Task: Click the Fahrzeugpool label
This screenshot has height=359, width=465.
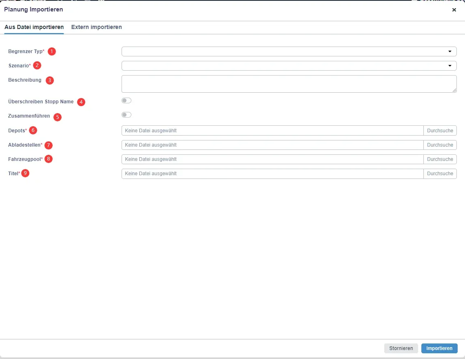Action: pos(25,159)
